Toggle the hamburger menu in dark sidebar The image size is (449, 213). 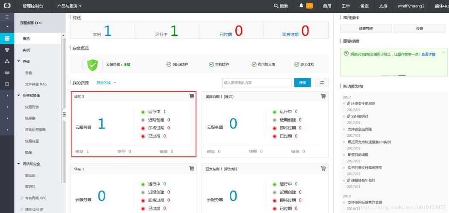click(7, 17)
